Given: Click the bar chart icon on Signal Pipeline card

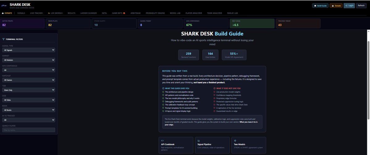Looking at the screenshot, I should pyautogui.click(x=199, y=141).
